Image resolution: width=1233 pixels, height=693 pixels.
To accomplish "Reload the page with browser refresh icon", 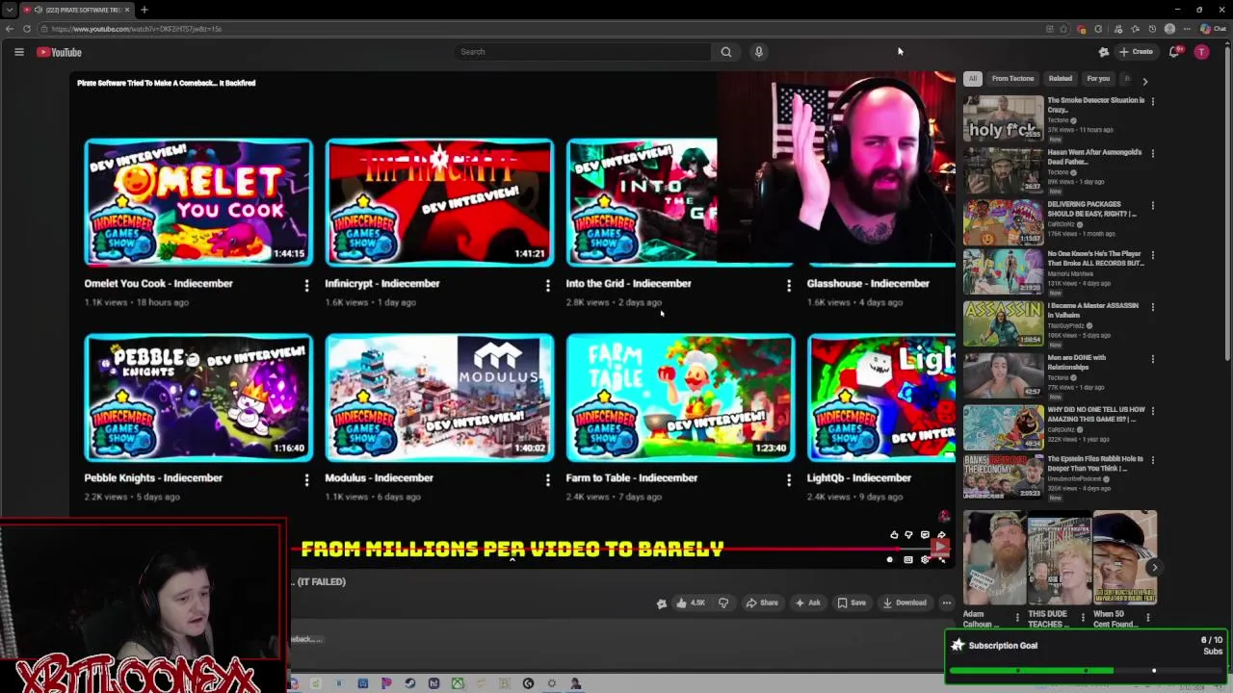I will pyautogui.click(x=26, y=29).
